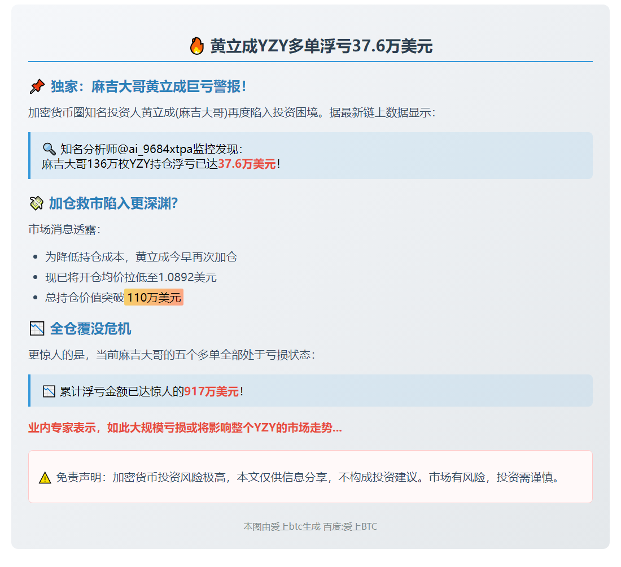Click the chart icon before 累计浮亏金额
The image size is (621, 567).
(x=49, y=391)
